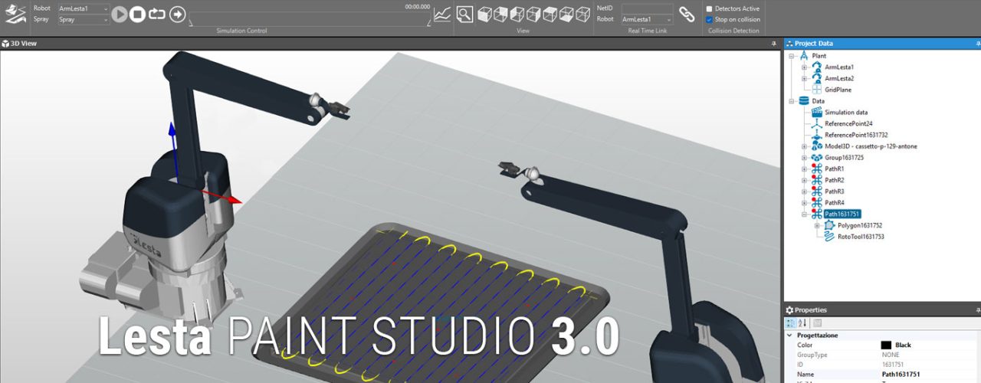Select PathR3 in the project tree

834,191
